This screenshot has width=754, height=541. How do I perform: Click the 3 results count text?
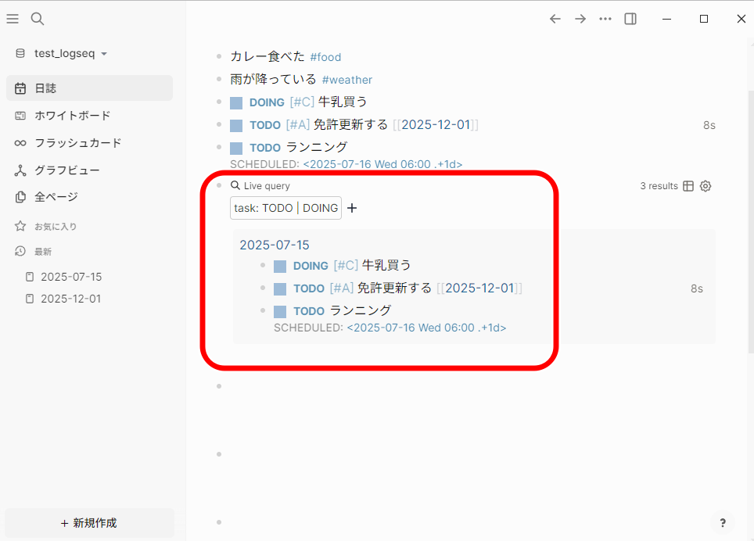659,186
